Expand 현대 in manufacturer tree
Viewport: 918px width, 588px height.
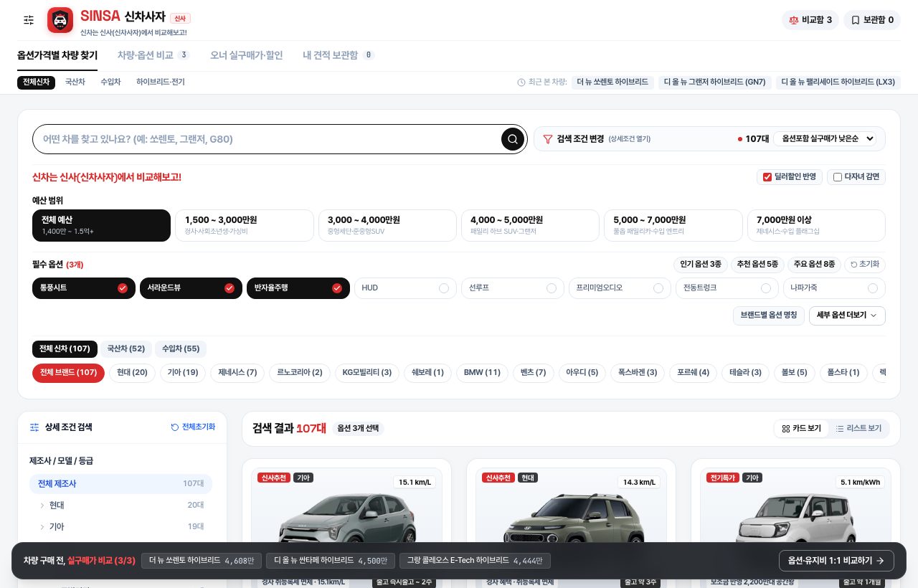(120, 506)
